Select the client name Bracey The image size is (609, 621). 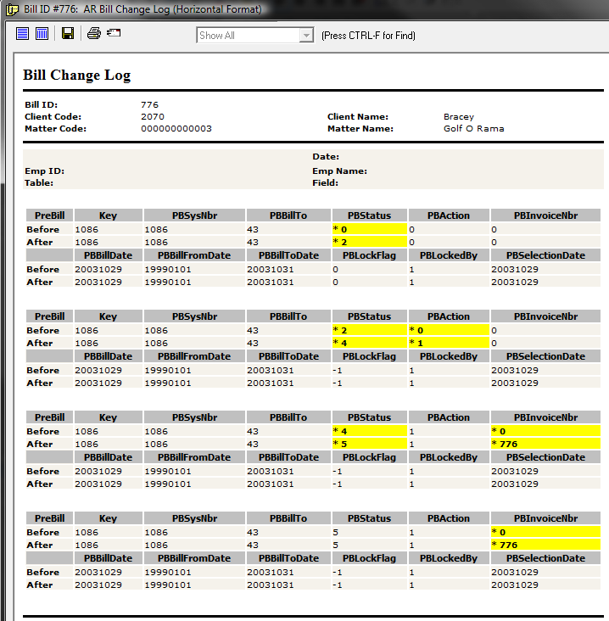click(x=459, y=117)
